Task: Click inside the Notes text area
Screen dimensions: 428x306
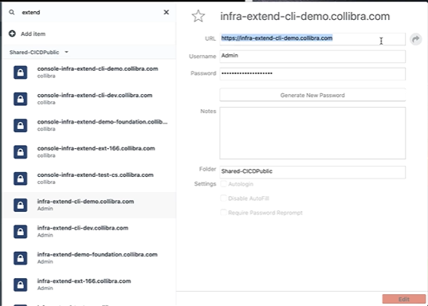Action: [312, 133]
